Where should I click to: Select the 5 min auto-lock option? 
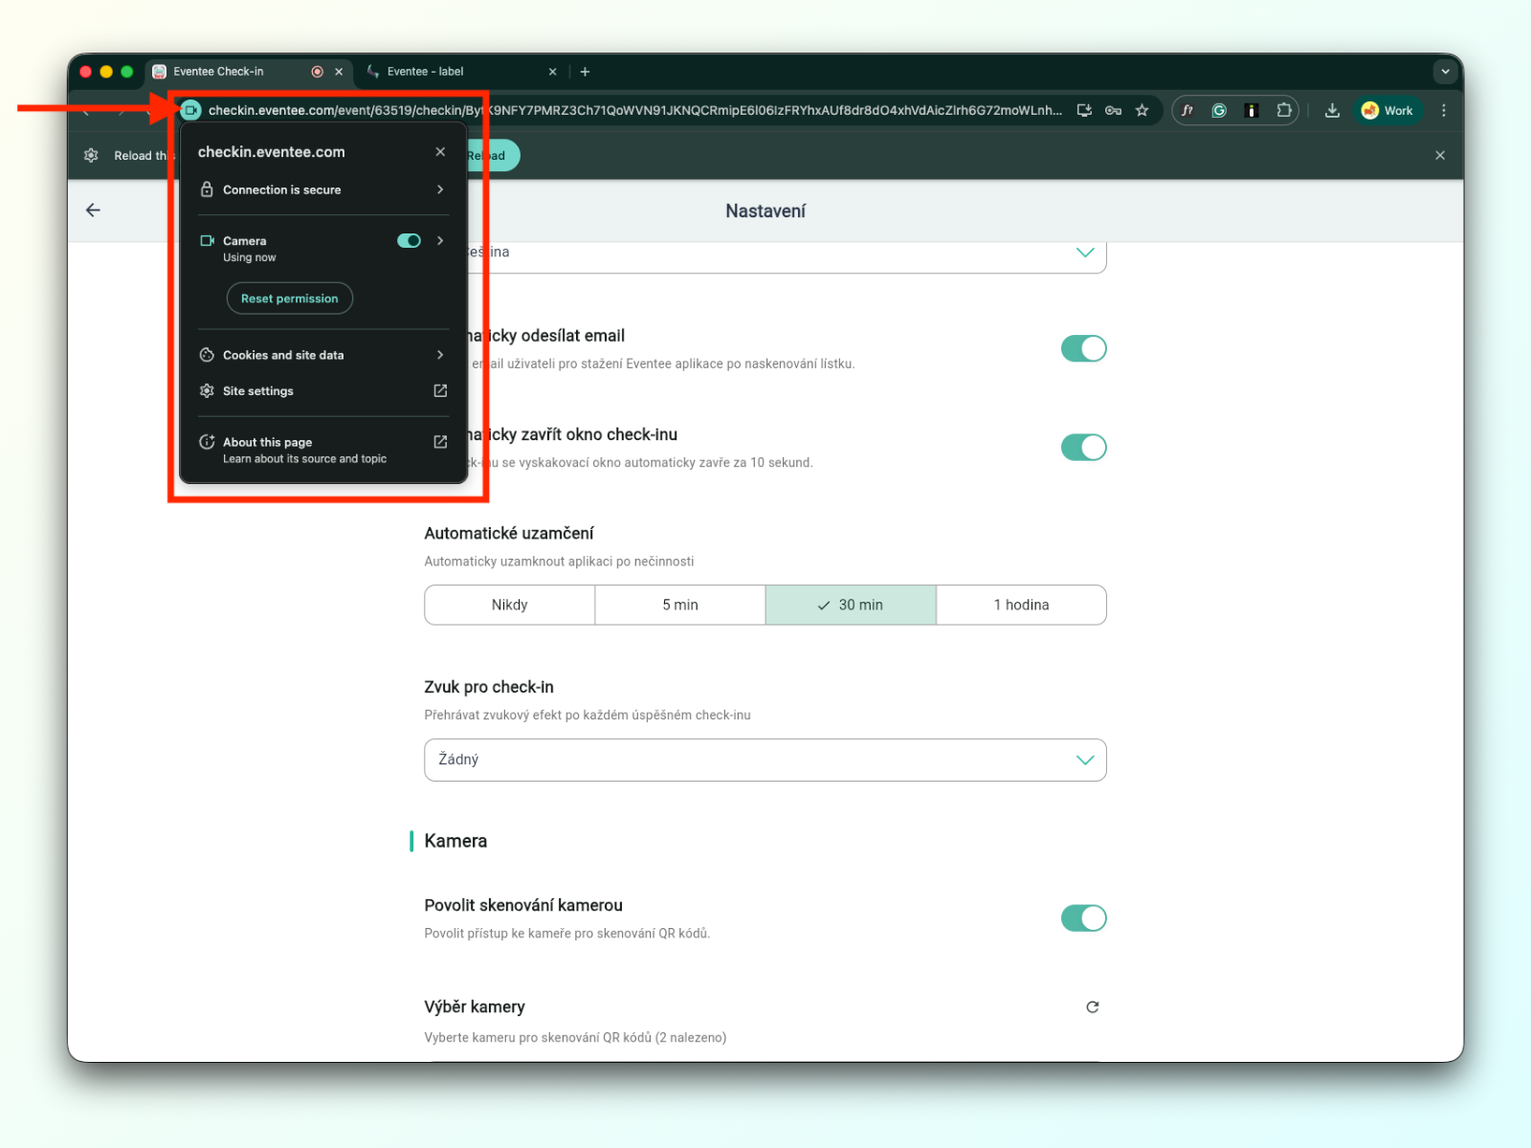tap(680, 605)
